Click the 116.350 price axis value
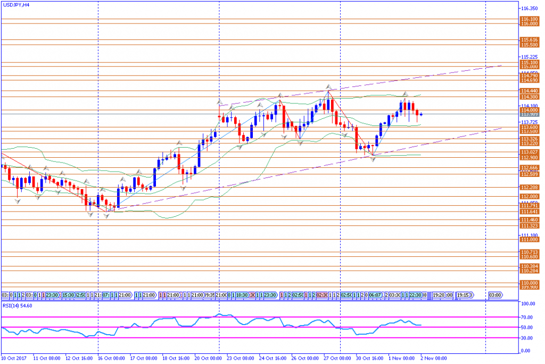Image resolution: width=545 pixels, height=364 pixels. coord(530,9)
